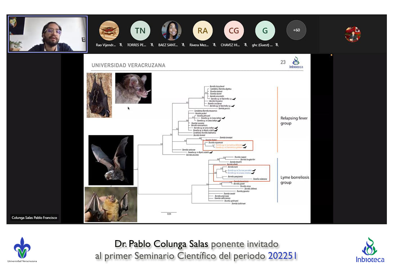Click the presenter's webcam video tile
The height and width of the screenshot is (274, 393).
[x=48, y=34]
